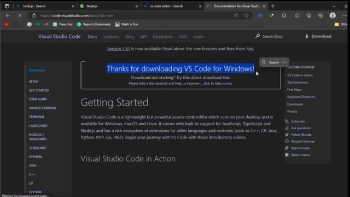Open API in site navigation
The height and width of the screenshot is (197, 350).
coord(143,37)
